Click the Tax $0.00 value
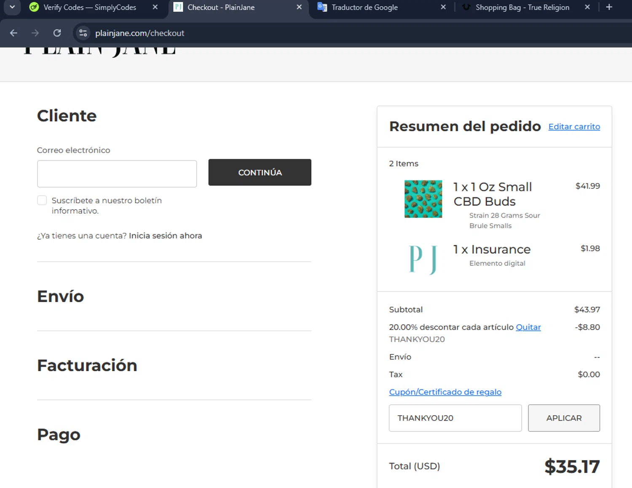 (589, 374)
